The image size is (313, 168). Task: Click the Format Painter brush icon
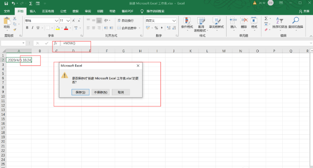(14, 30)
